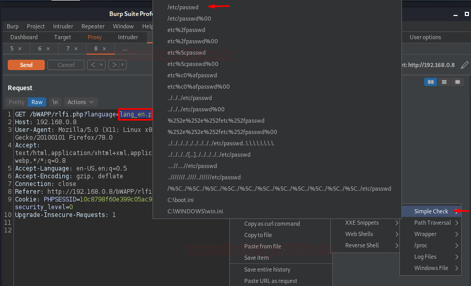Image resolution: width=471 pixels, height=286 pixels.
Task: Click the Connection: close header line
Action: [45, 184]
